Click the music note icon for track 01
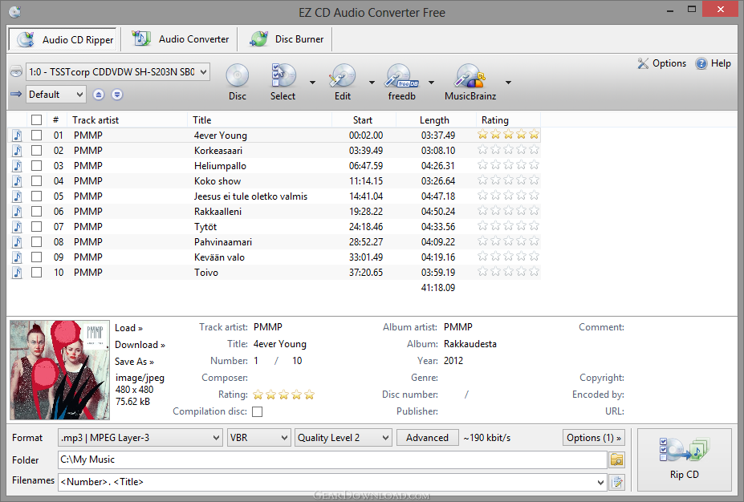The width and height of the screenshot is (744, 502). tap(17, 135)
